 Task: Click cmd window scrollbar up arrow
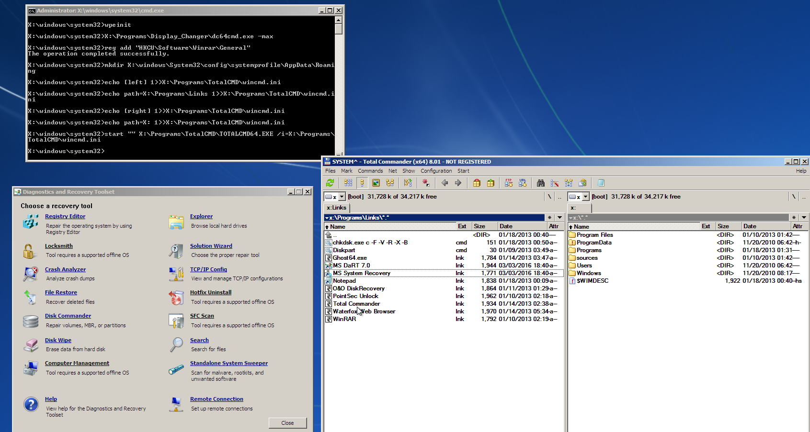(x=339, y=20)
